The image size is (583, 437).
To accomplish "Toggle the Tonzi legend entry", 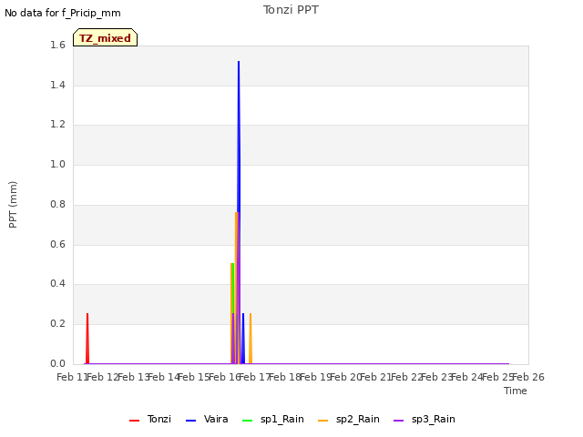I will (x=150, y=420).
